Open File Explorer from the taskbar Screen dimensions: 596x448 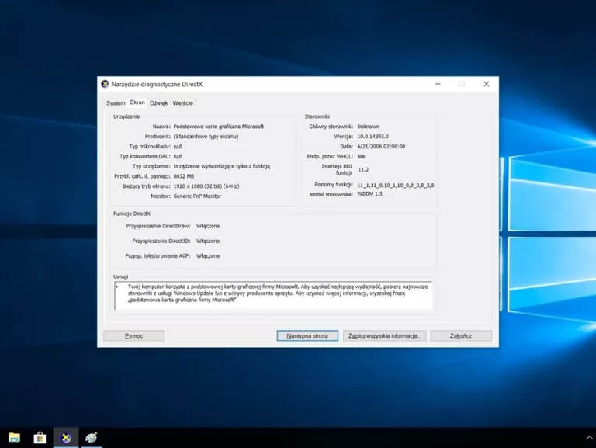[x=15, y=438]
